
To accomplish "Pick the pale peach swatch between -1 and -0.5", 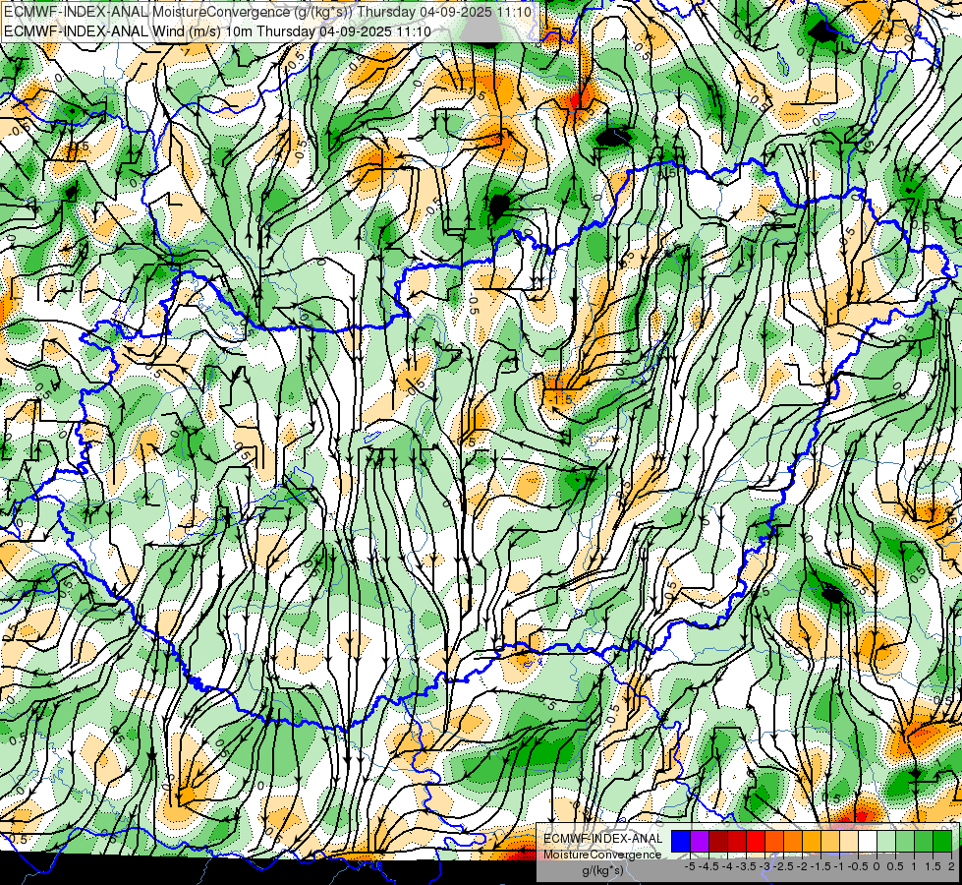I will pyautogui.click(x=849, y=842).
